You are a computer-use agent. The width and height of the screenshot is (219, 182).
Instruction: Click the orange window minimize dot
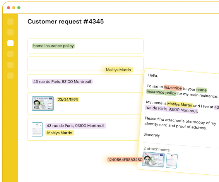pyautogui.click(x=14, y=8)
